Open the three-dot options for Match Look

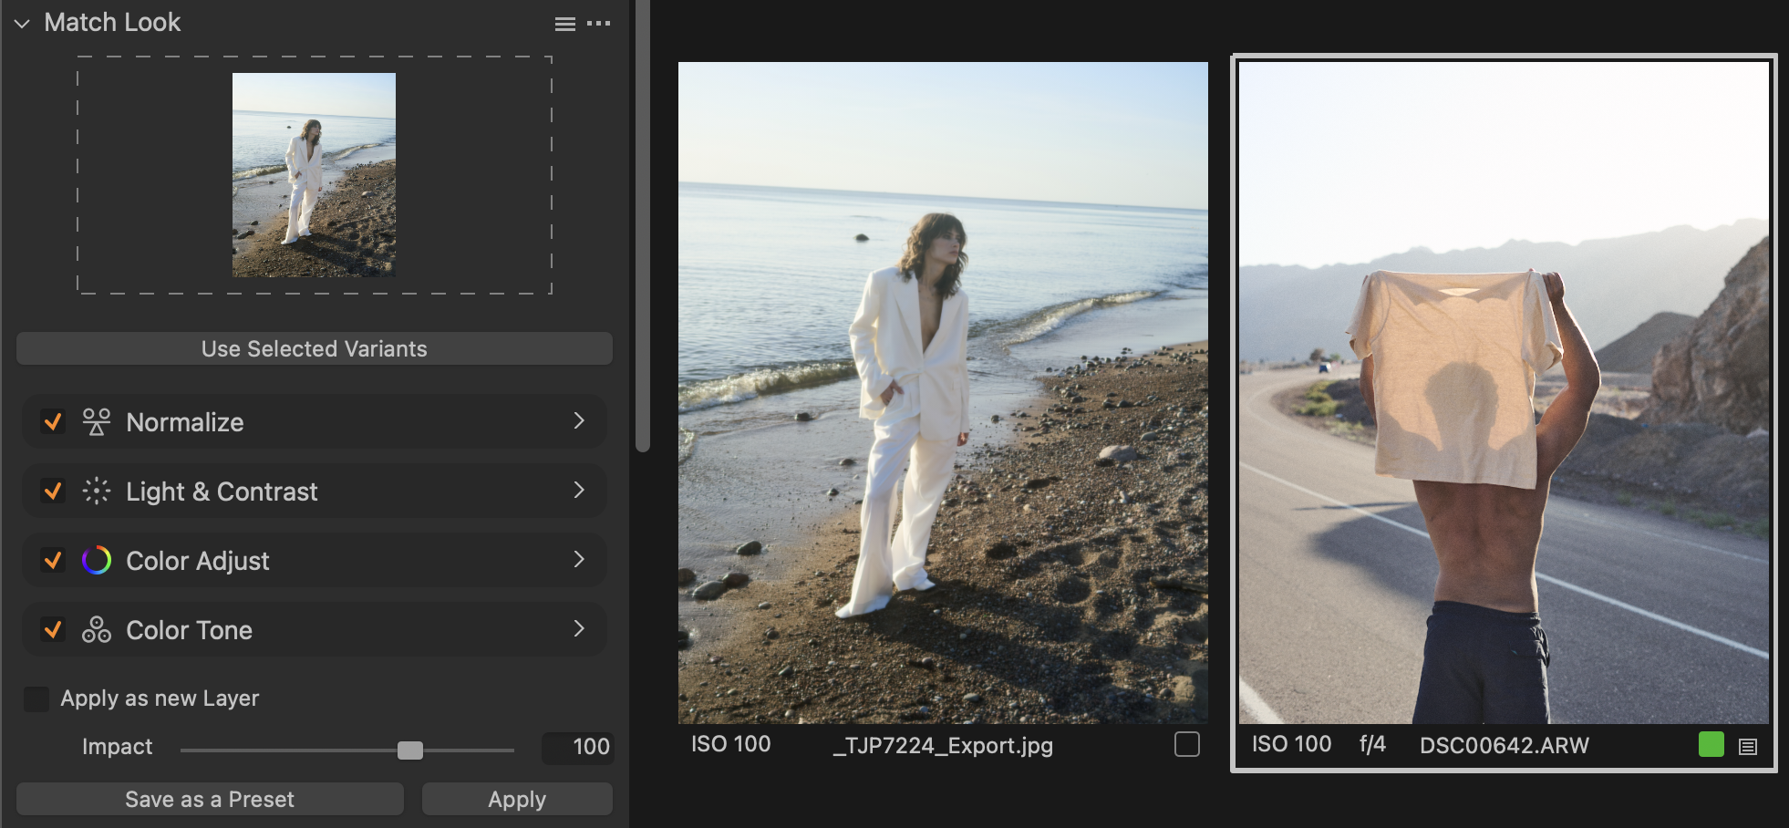pyautogui.click(x=599, y=24)
